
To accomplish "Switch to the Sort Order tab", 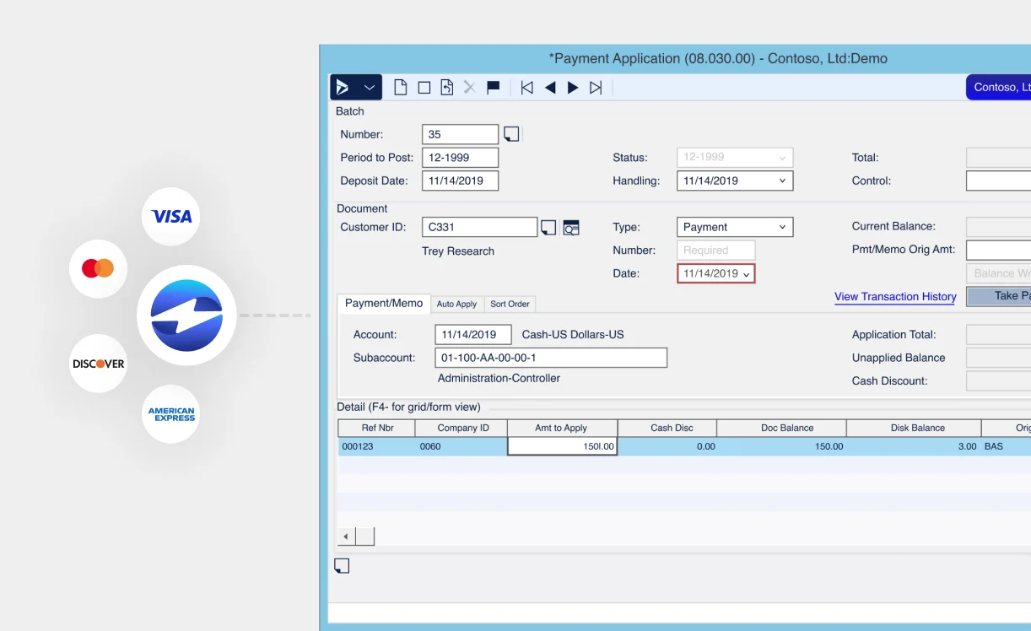I will tap(510, 304).
